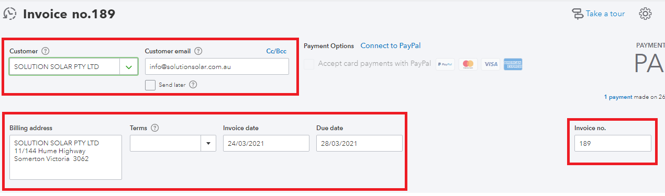The height and width of the screenshot is (196, 665).
Task: Click the invoice history clock icon
Action: [10, 14]
